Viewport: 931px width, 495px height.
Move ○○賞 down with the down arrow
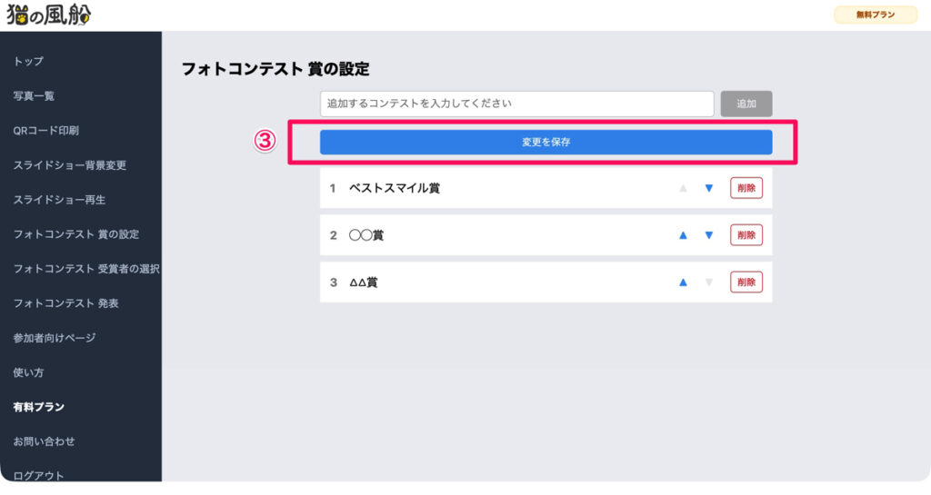(x=709, y=235)
